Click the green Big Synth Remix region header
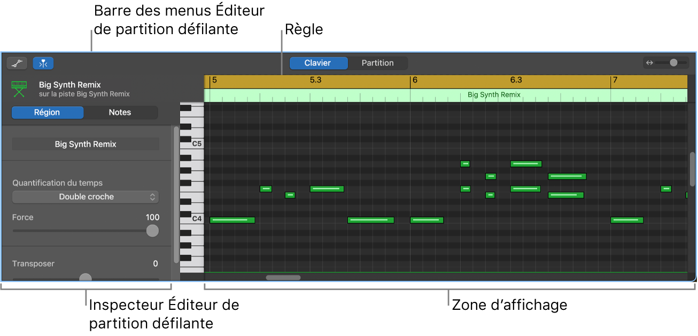698x336 pixels. (x=494, y=95)
